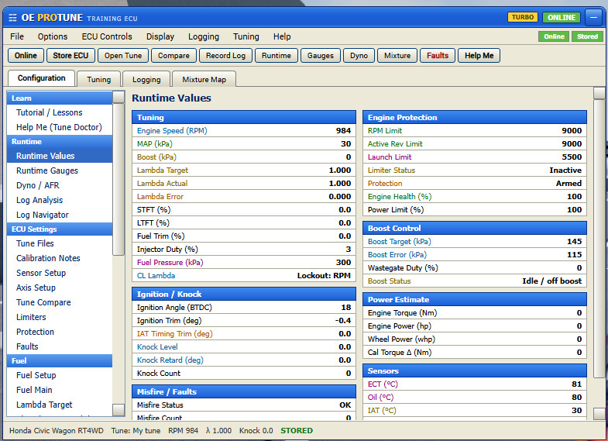Open Gauges from the toolbar
Screen dimensions: 608x441
click(321, 56)
